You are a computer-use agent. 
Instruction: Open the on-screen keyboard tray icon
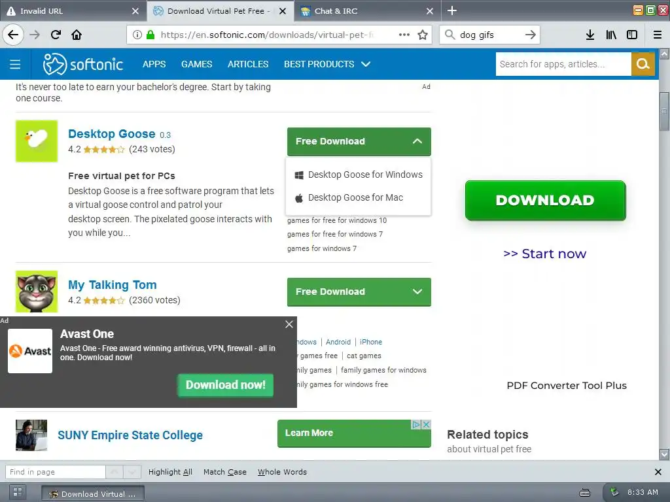[x=585, y=493]
